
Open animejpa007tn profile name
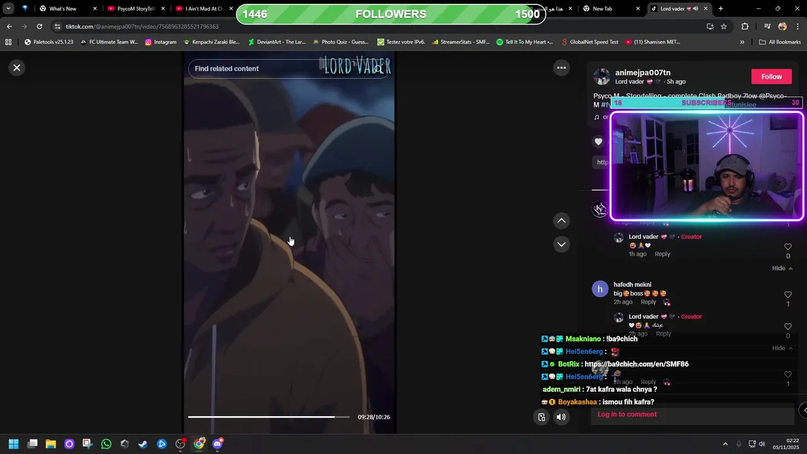[642, 73]
